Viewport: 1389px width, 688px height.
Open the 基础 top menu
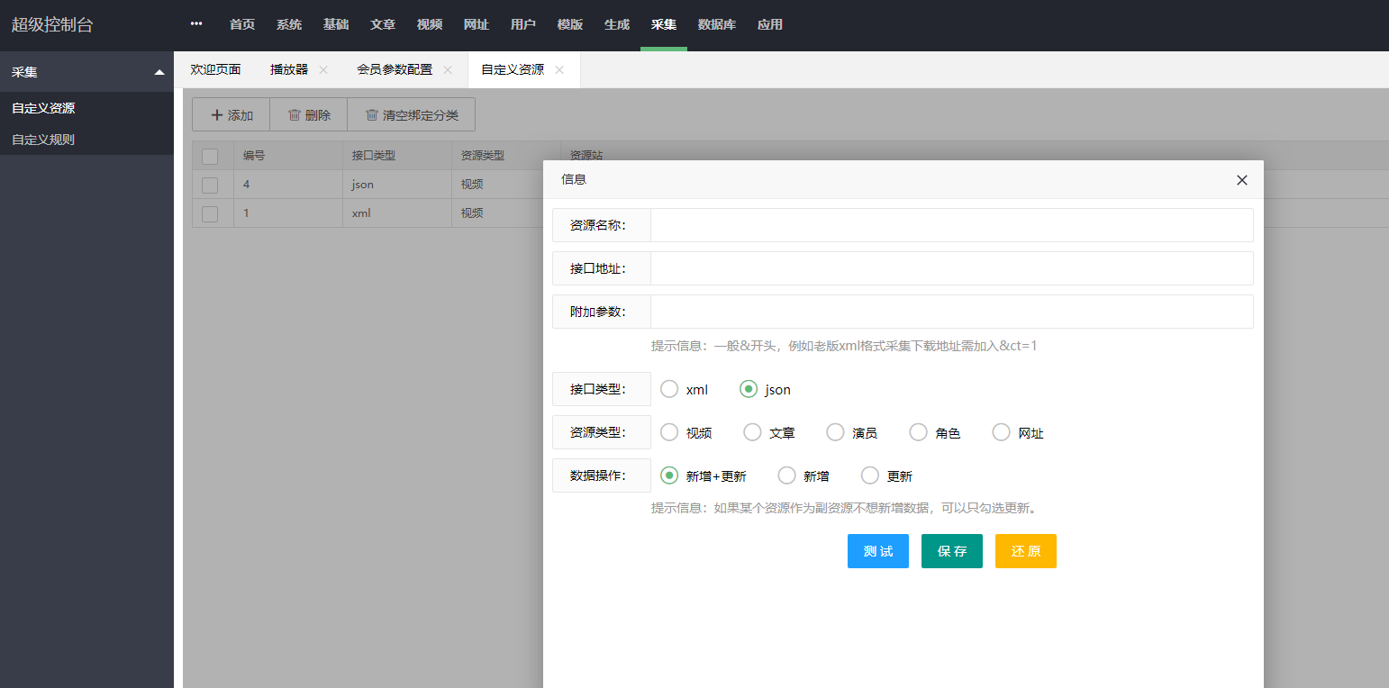336,24
